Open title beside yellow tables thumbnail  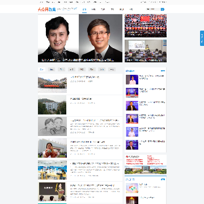[x=95, y=163]
